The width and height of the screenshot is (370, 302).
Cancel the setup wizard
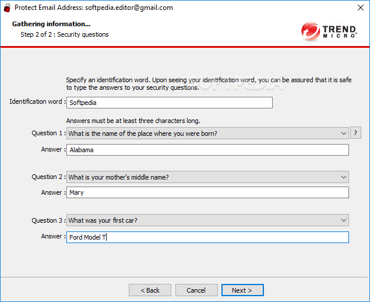[x=196, y=290]
